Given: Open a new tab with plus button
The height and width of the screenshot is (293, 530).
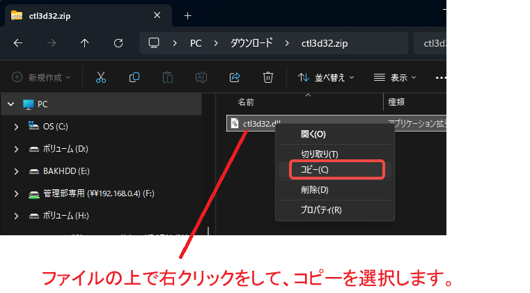Looking at the screenshot, I should tap(187, 15).
